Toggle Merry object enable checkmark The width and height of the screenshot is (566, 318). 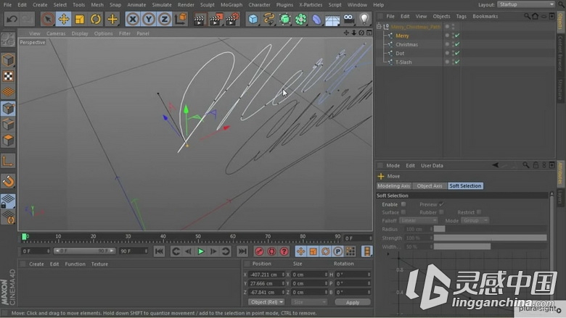(x=457, y=35)
